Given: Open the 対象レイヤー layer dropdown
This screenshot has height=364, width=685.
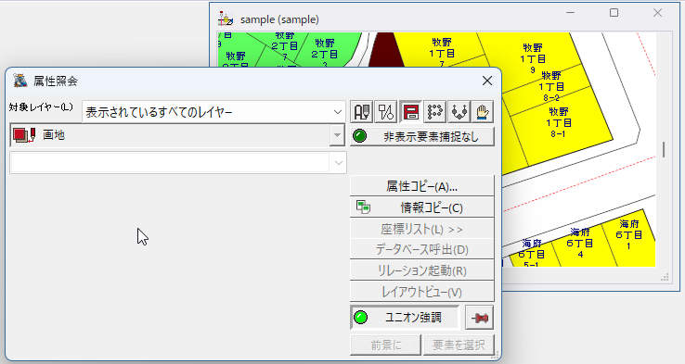Looking at the screenshot, I should [213, 112].
